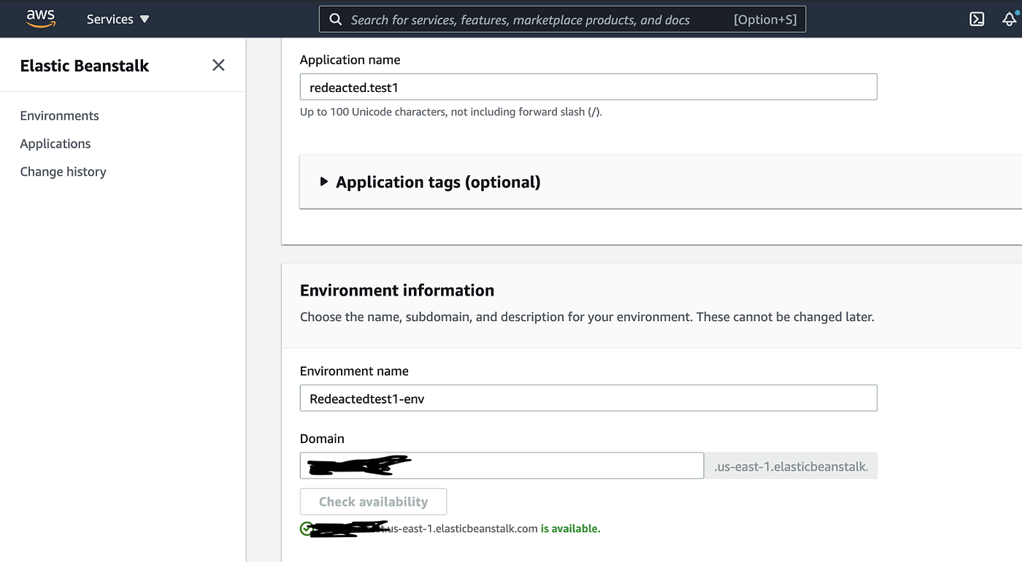Launch CloudShell from the top bar icon
The height and width of the screenshot is (562, 1022).
coord(977,20)
